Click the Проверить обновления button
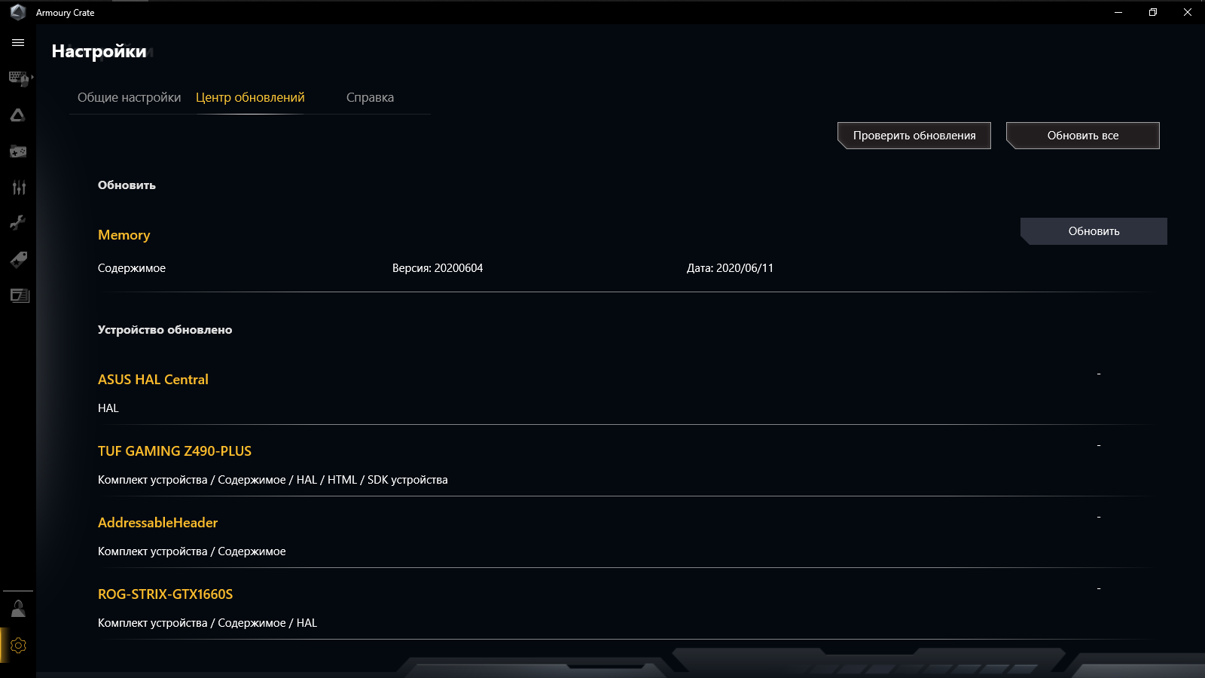The height and width of the screenshot is (678, 1205). (914, 136)
